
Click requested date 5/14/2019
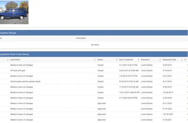(167, 71)
